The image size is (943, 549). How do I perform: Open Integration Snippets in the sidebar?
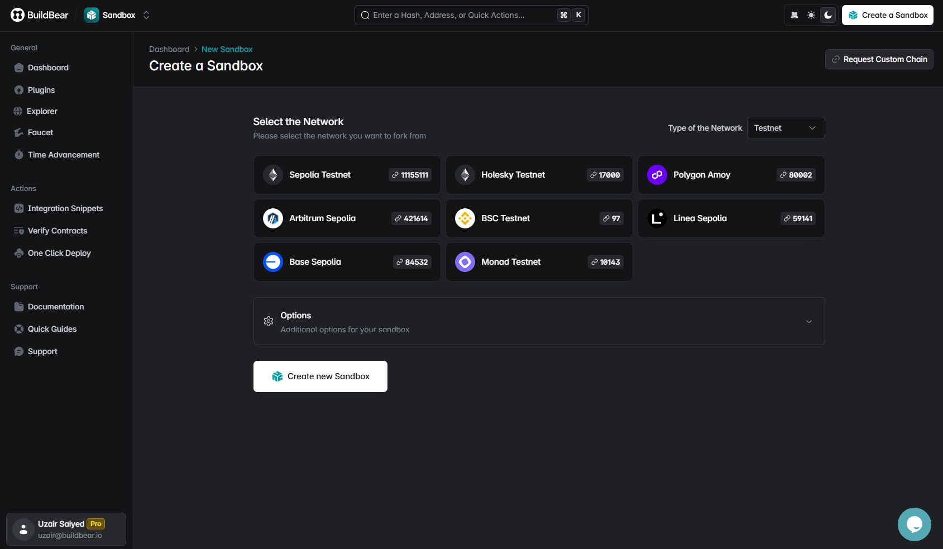(x=66, y=208)
